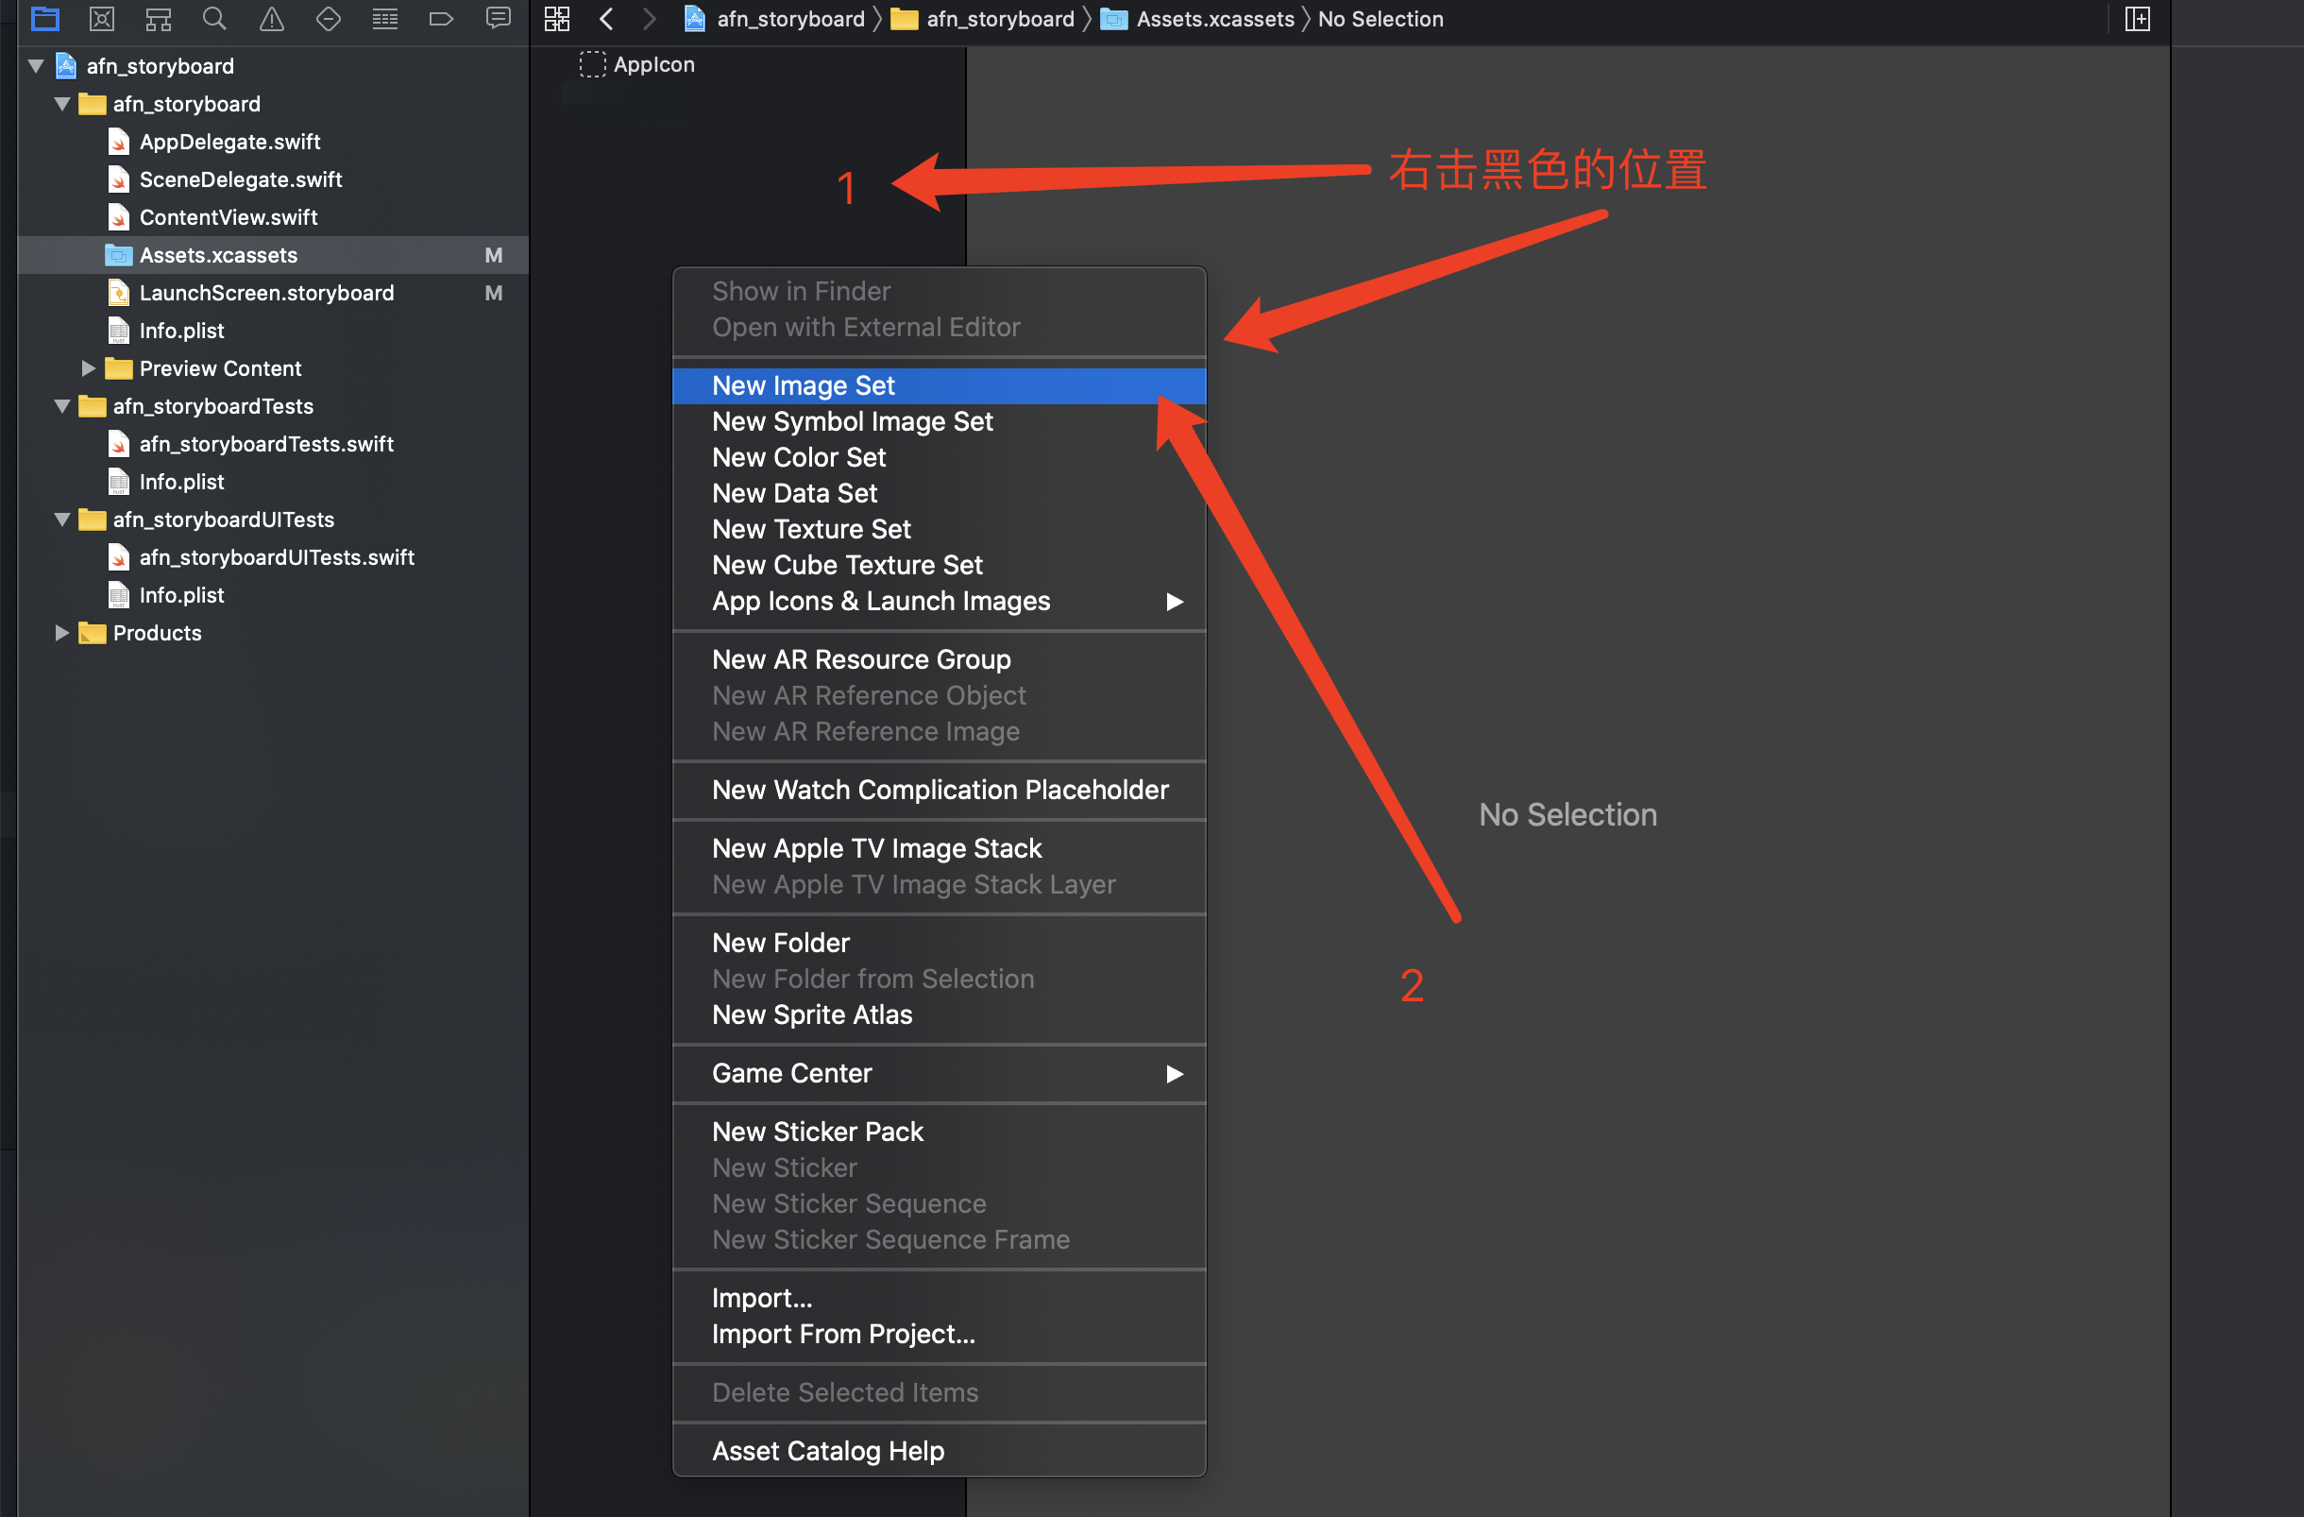Screen dimensions: 2304x1517
Task: Open Asset Catalog Help
Action: pos(939,1450)
